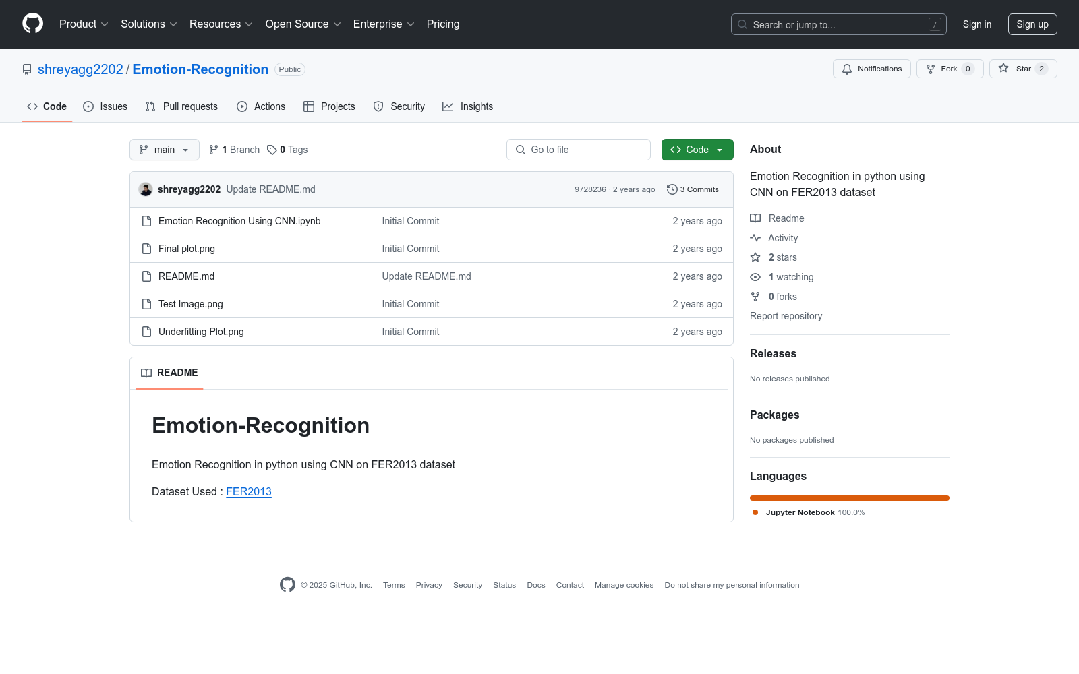Switch to the Issues tab
The width and height of the screenshot is (1079, 674).
tap(105, 106)
